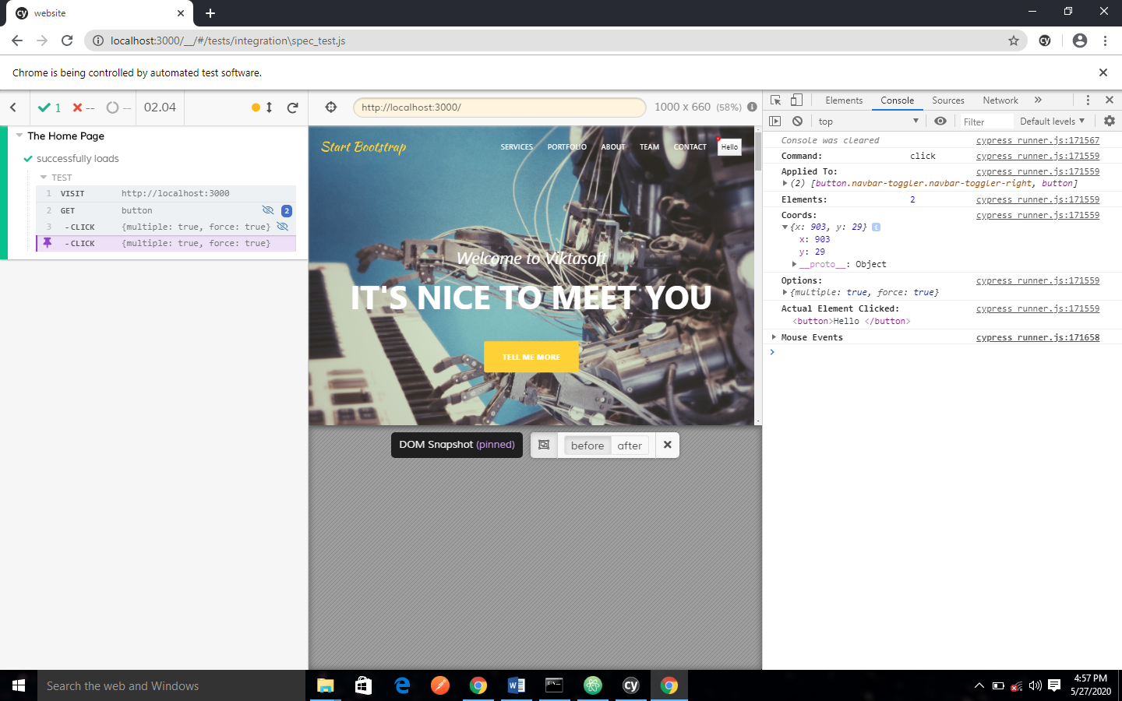Switch to the Console tab
This screenshot has width=1122, height=701.
(898, 100)
